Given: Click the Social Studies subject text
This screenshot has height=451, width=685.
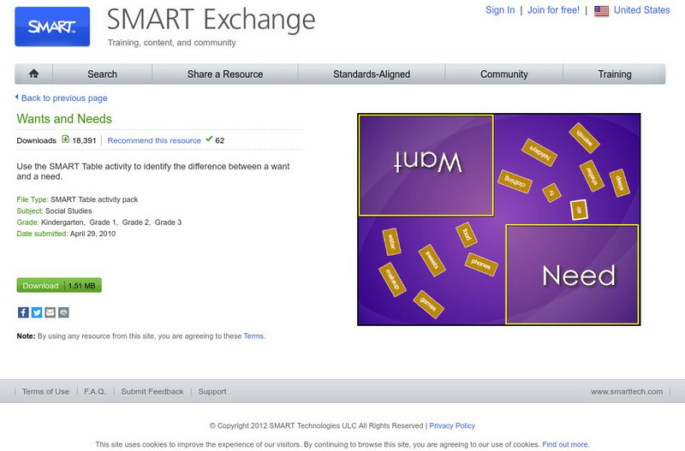Looking at the screenshot, I should pyautogui.click(x=68, y=211).
